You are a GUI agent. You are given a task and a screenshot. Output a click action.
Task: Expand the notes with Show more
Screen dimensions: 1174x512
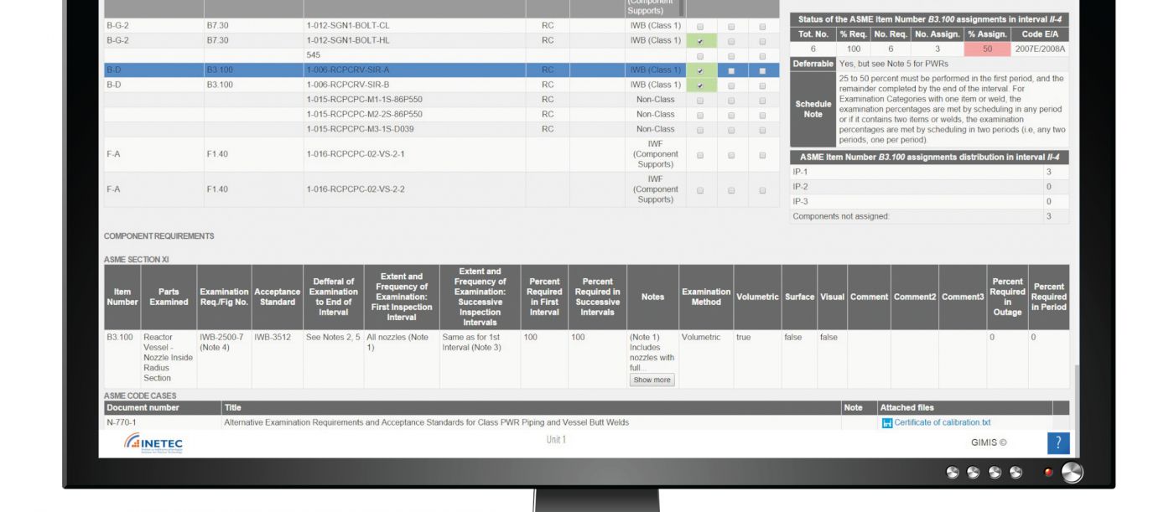pos(652,380)
